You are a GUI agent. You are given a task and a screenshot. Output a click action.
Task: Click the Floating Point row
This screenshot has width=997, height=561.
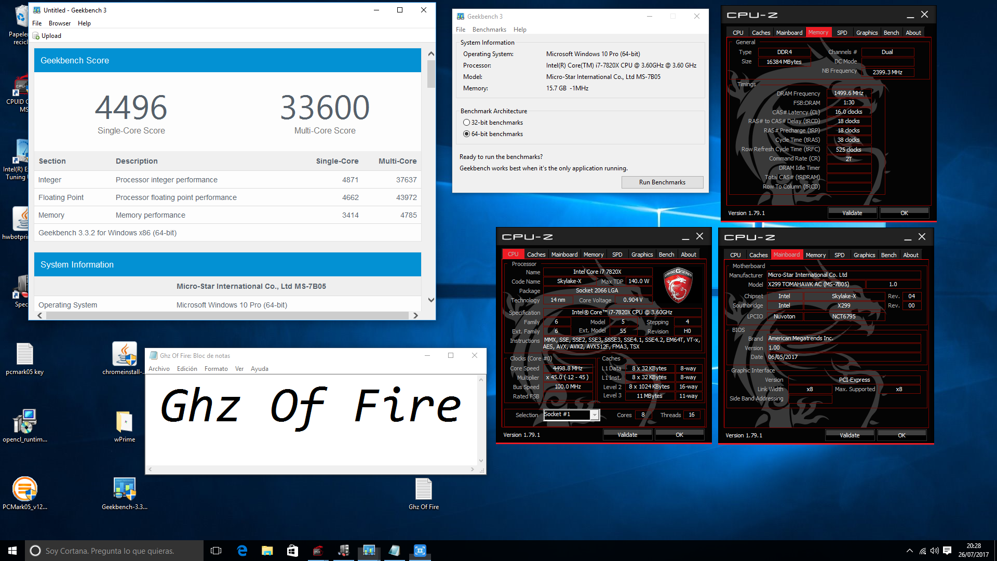coord(227,197)
